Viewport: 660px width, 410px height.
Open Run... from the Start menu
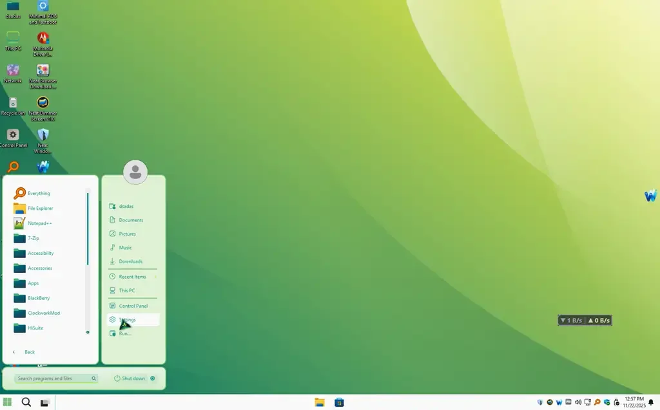point(125,333)
